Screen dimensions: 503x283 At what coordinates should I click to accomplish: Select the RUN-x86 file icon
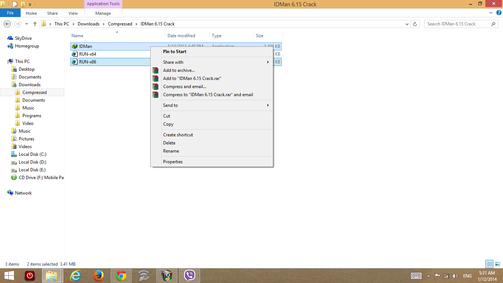pos(75,62)
